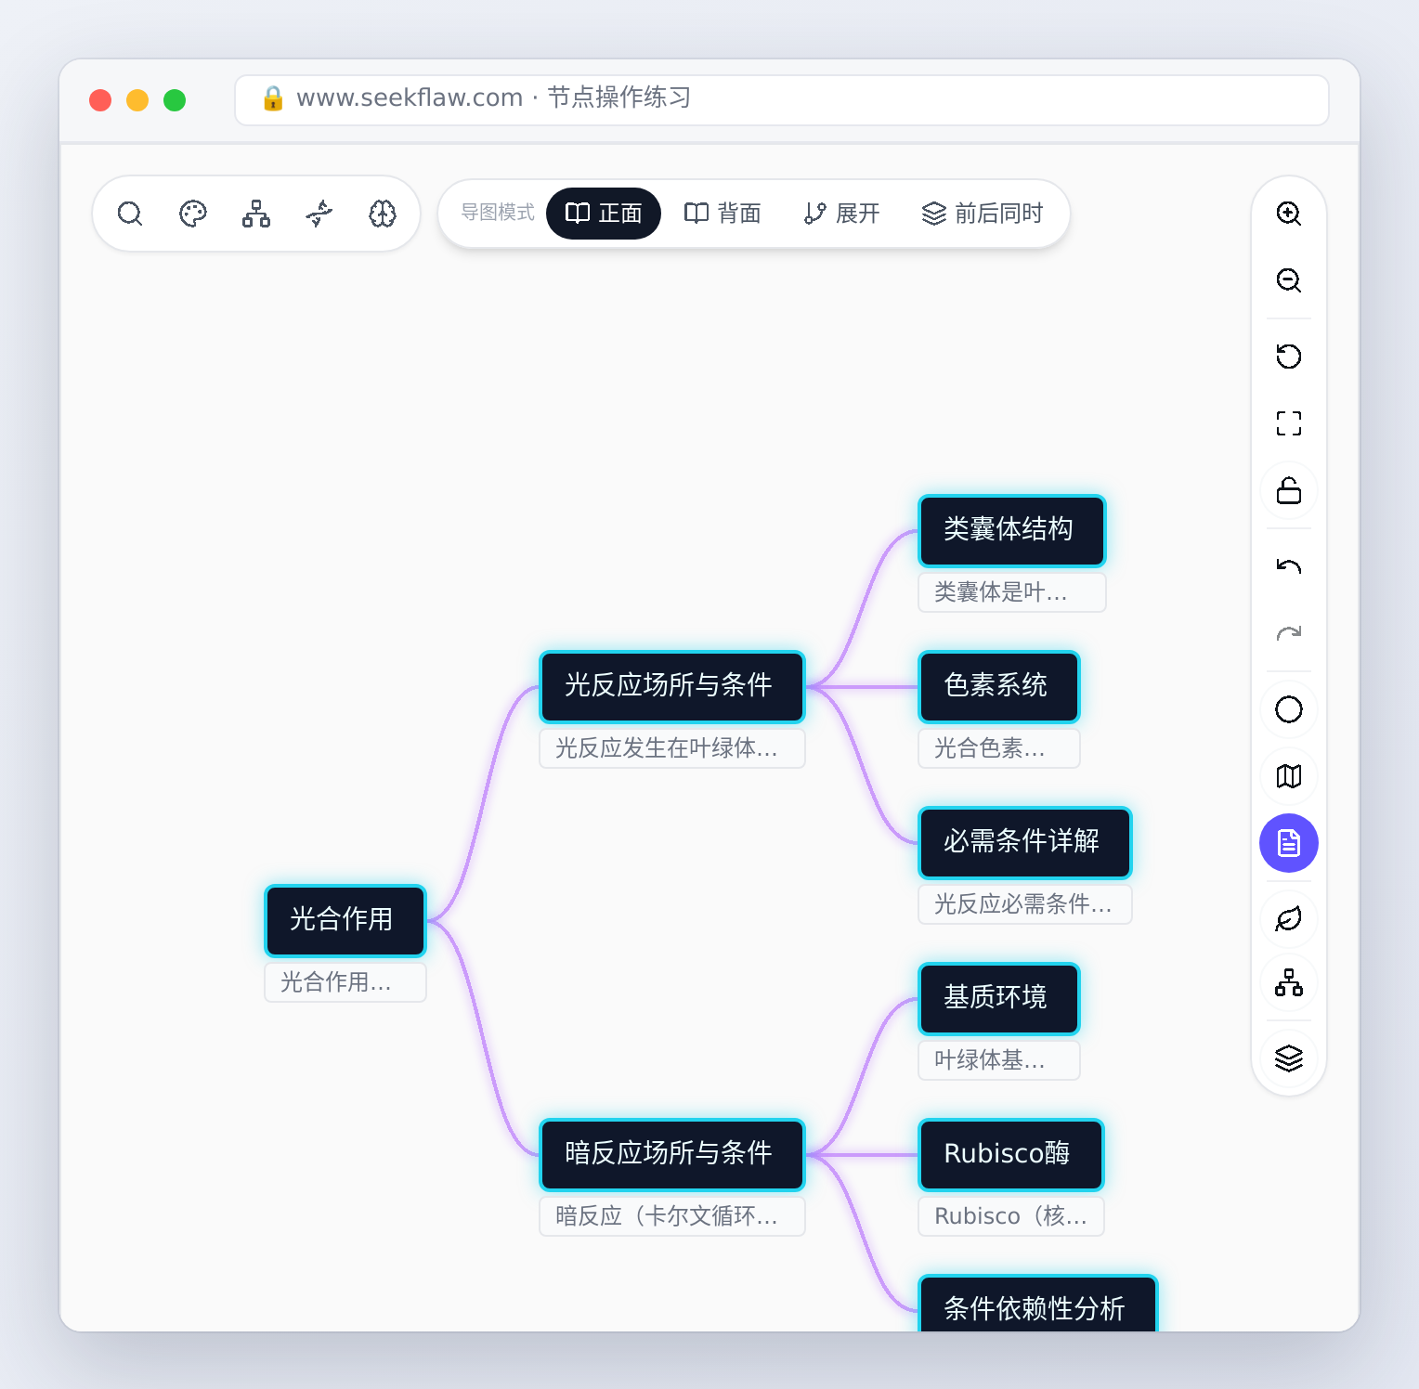Click the hierarchy layout icon beside the palette
The image size is (1419, 1389).
click(256, 214)
